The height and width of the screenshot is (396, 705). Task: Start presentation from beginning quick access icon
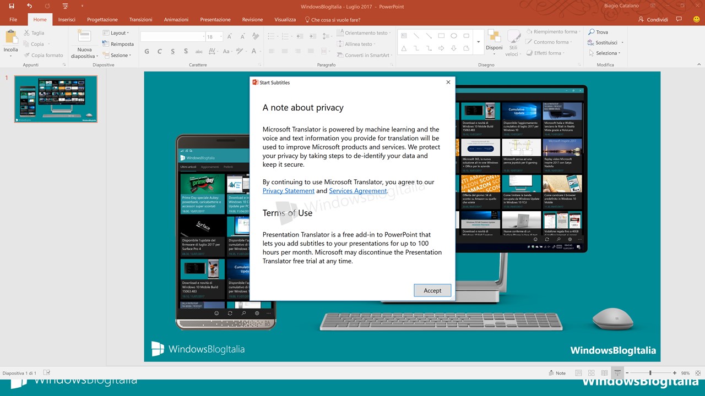(66, 6)
